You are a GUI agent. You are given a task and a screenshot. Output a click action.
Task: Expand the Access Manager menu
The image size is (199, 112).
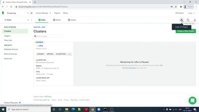(x=43, y=13)
